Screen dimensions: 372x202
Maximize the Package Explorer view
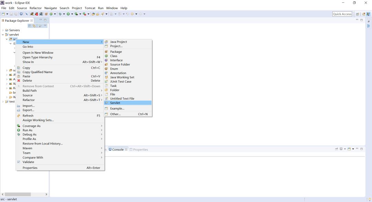pos(45,20)
